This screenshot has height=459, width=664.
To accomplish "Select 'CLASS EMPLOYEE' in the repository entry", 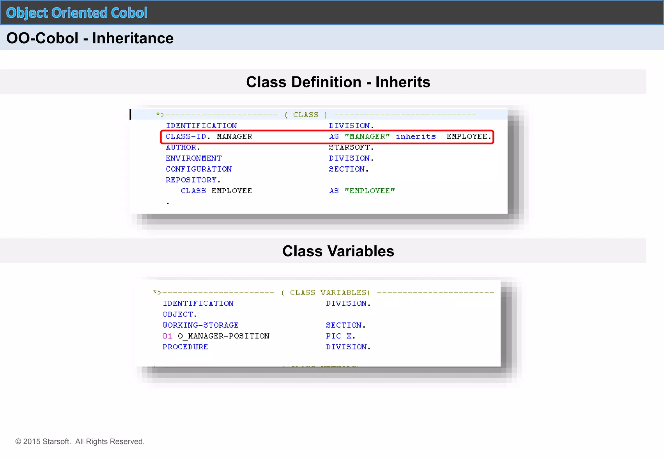I will [x=216, y=191].
